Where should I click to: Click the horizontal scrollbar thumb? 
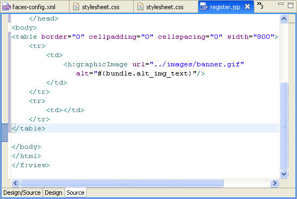(122, 183)
